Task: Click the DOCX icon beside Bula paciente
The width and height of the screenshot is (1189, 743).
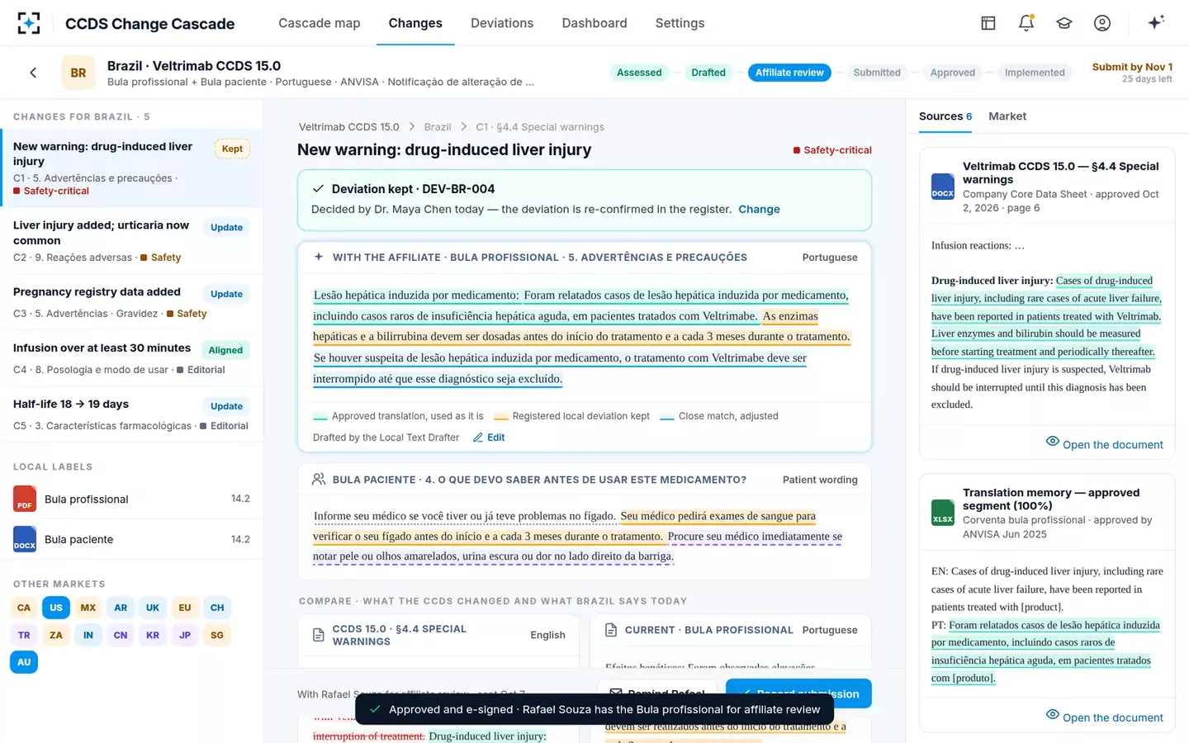Action: [25, 539]
